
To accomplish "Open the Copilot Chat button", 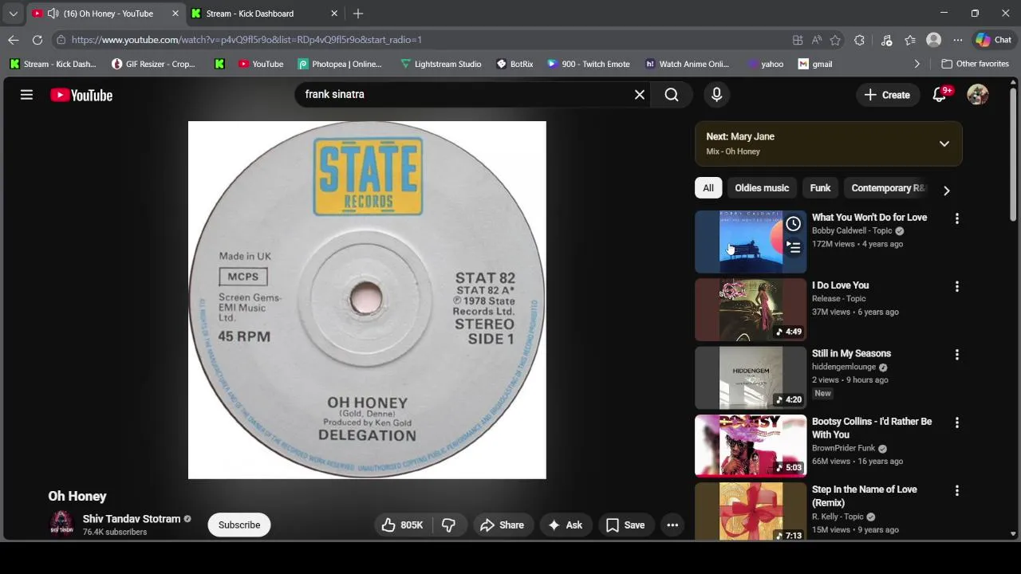I will (994, 40).
